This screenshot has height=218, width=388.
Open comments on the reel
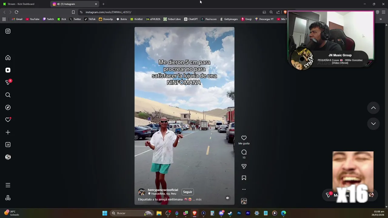pyautogui.click(x=244, y=152)
